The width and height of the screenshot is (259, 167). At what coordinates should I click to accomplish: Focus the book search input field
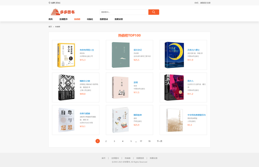pos(124,12)
